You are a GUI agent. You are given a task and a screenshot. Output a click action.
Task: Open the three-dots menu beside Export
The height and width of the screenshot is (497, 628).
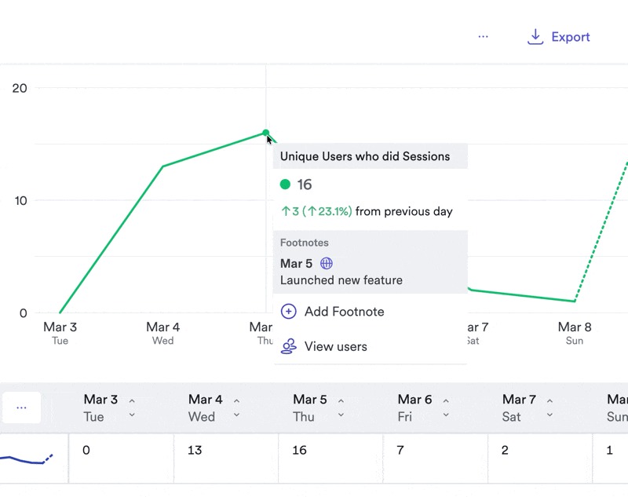click(x=483, y=37)
